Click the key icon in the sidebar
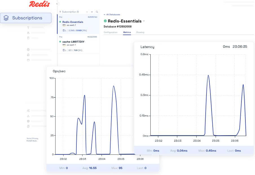The height and width of the screenshot is (175, 255). [x=28, y=27]
